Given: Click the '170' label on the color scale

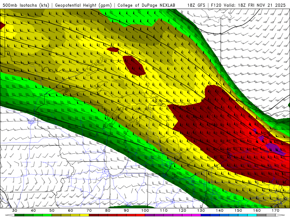Looking at the screenshot, I should click(x=275, y=210).
